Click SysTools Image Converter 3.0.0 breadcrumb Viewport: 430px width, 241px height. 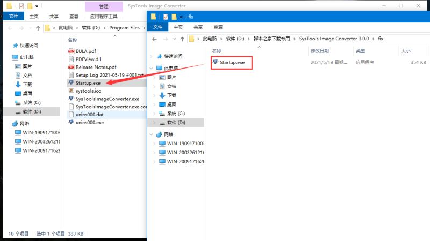334,39
